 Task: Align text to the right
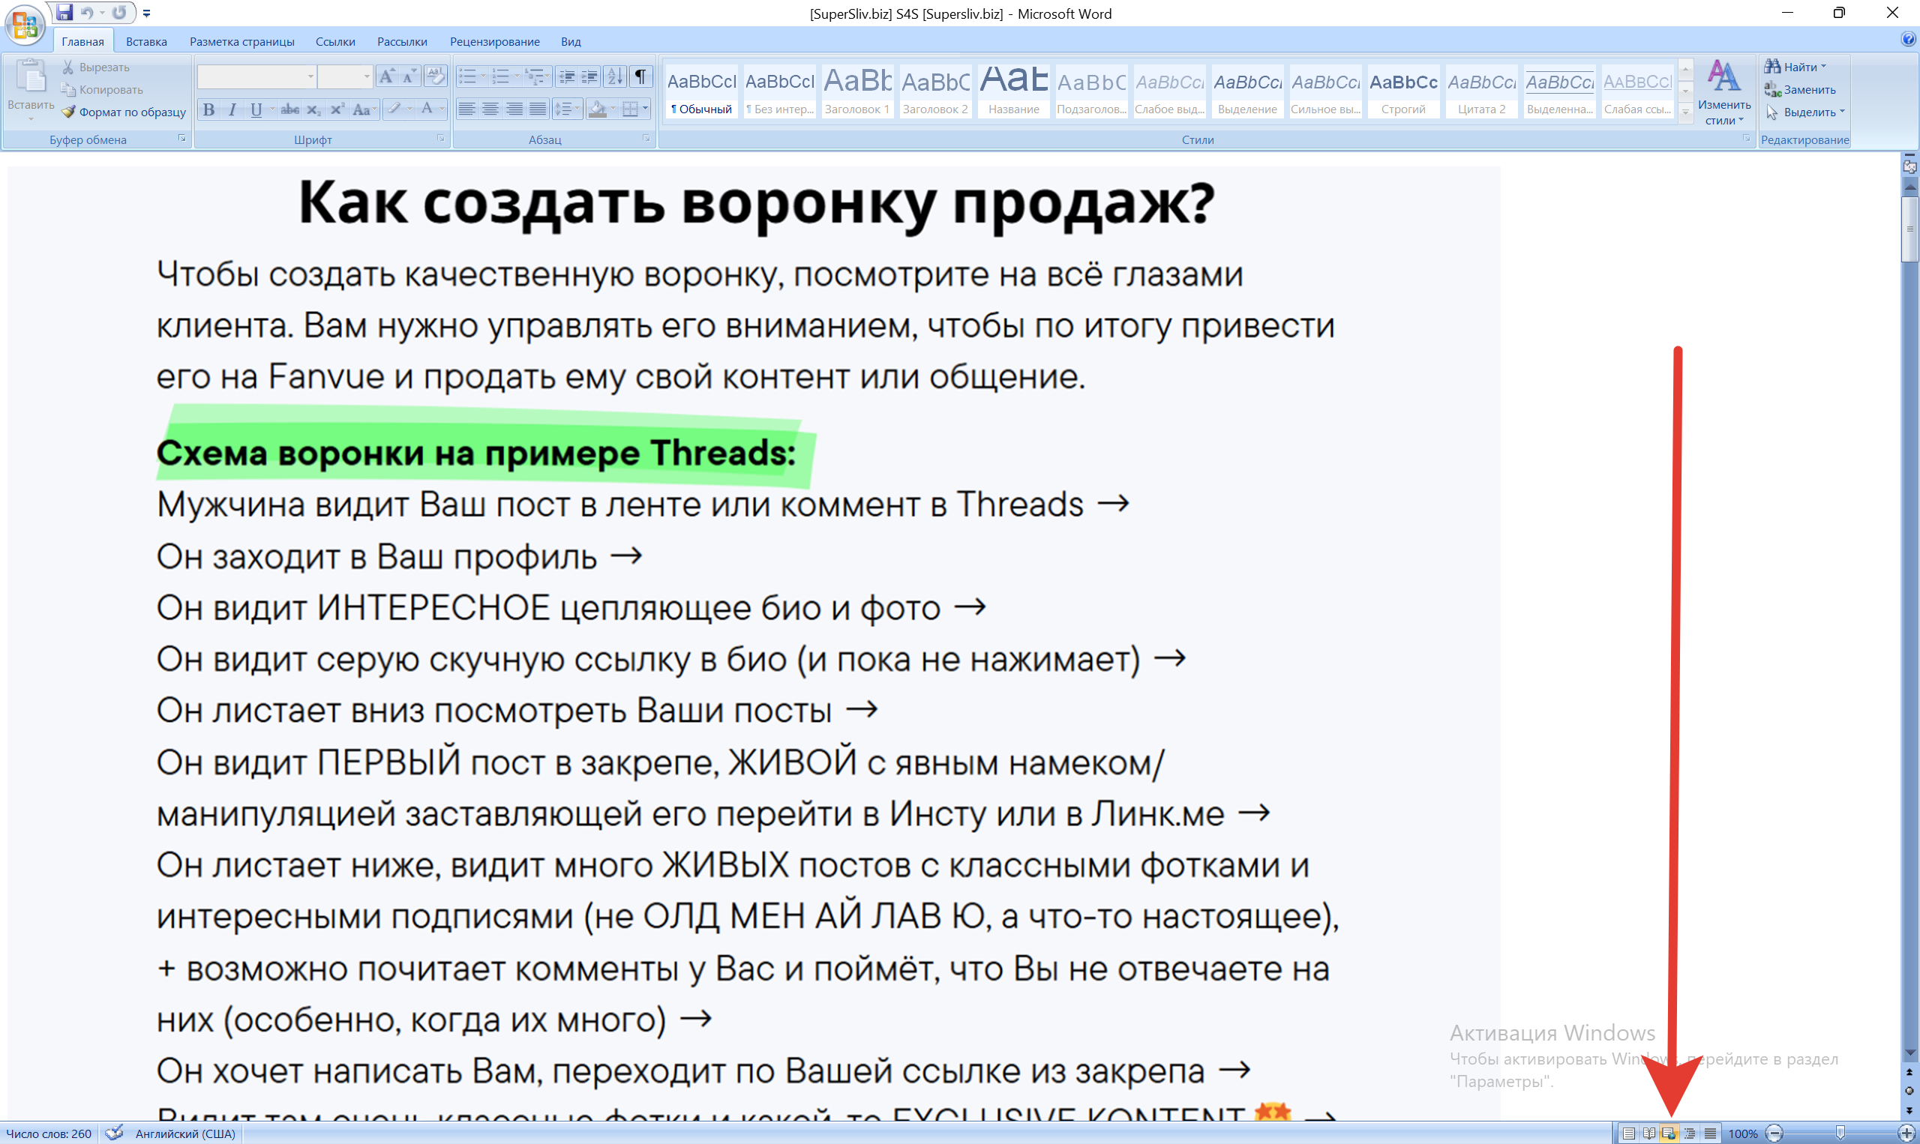click(x=514, y=109)
